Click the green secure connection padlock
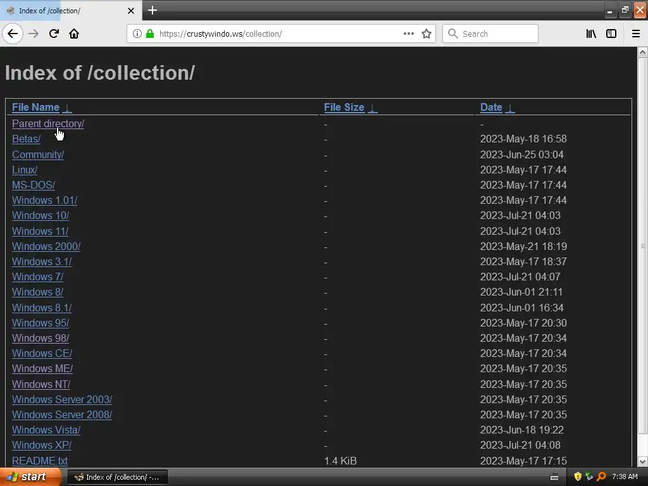The width and height of the screenshot is (648, 486). pos(150,34)
